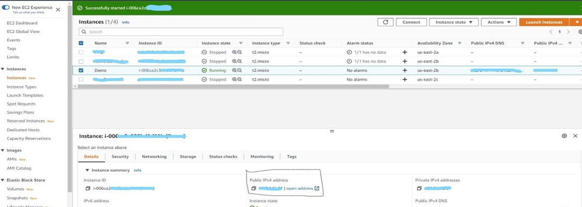
Task: Refresh the instances list
Action: click(x=385, y=22)
